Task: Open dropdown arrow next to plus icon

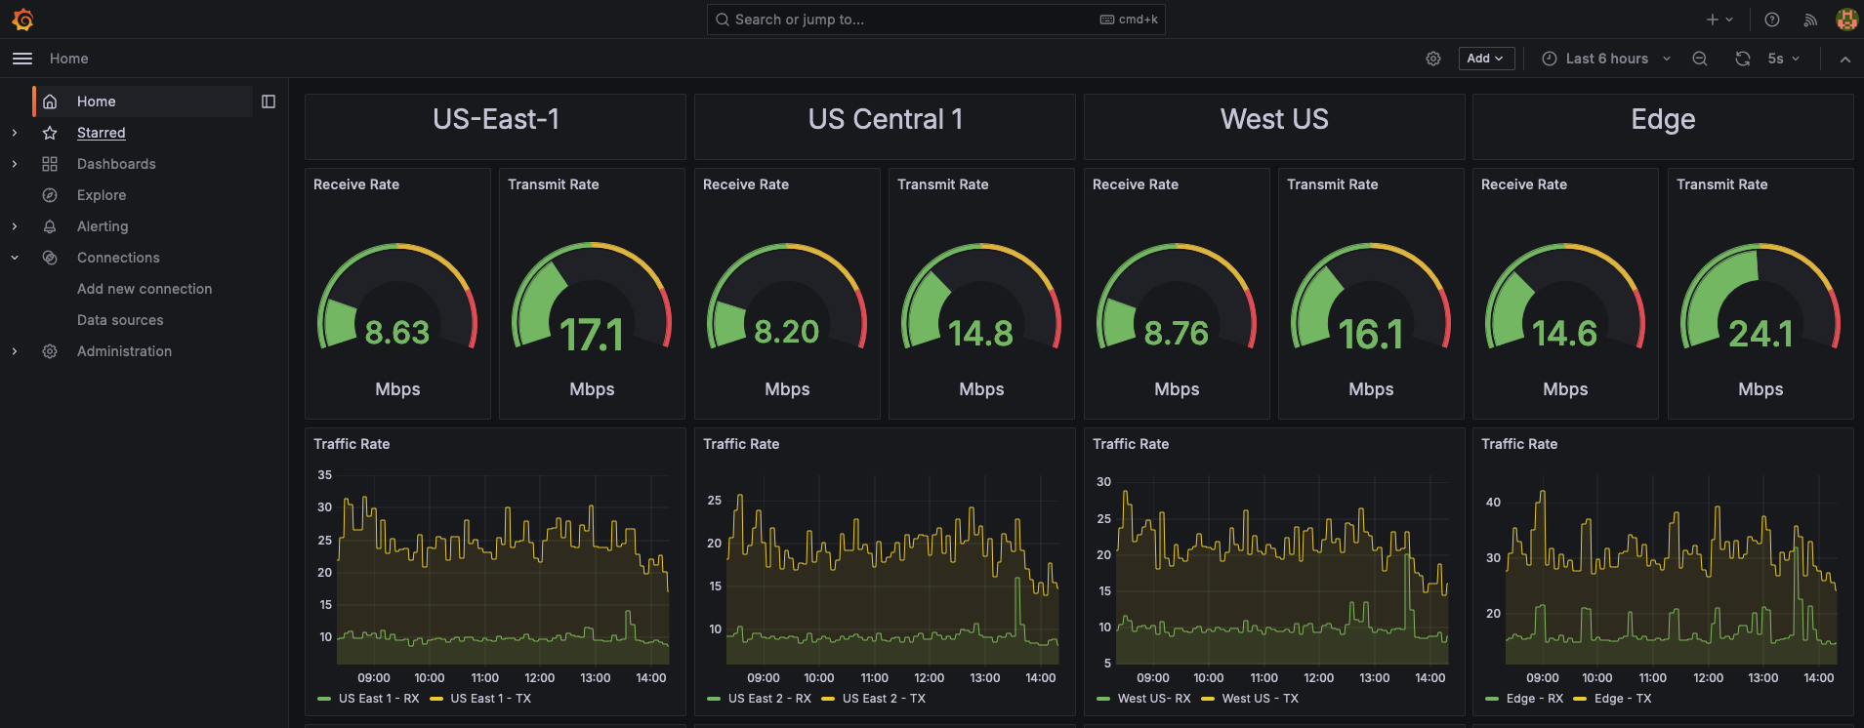Action: point(1729,20)
